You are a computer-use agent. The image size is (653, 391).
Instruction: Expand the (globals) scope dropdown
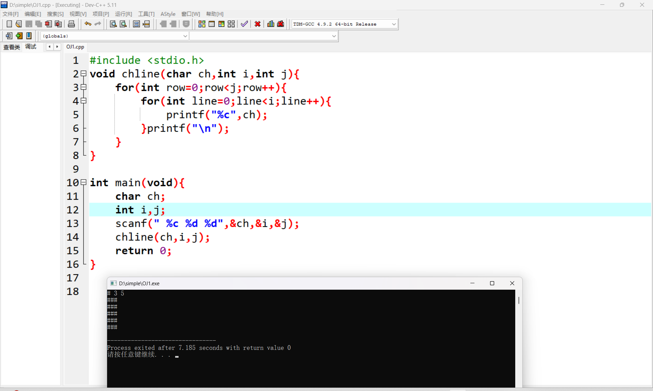185,36
